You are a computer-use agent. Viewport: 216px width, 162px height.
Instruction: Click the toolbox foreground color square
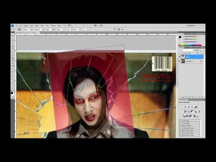click(12, 93)
